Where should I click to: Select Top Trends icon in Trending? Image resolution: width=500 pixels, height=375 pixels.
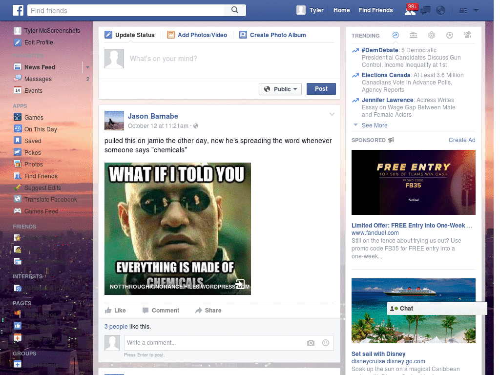(396, 35)
